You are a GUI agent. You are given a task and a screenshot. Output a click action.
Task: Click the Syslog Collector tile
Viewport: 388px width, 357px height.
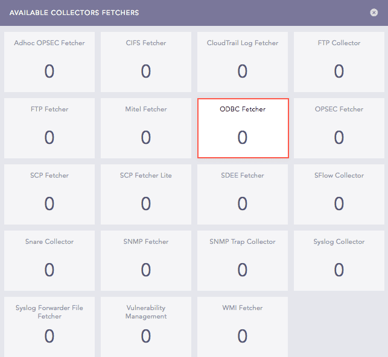[x=339, y=261]
